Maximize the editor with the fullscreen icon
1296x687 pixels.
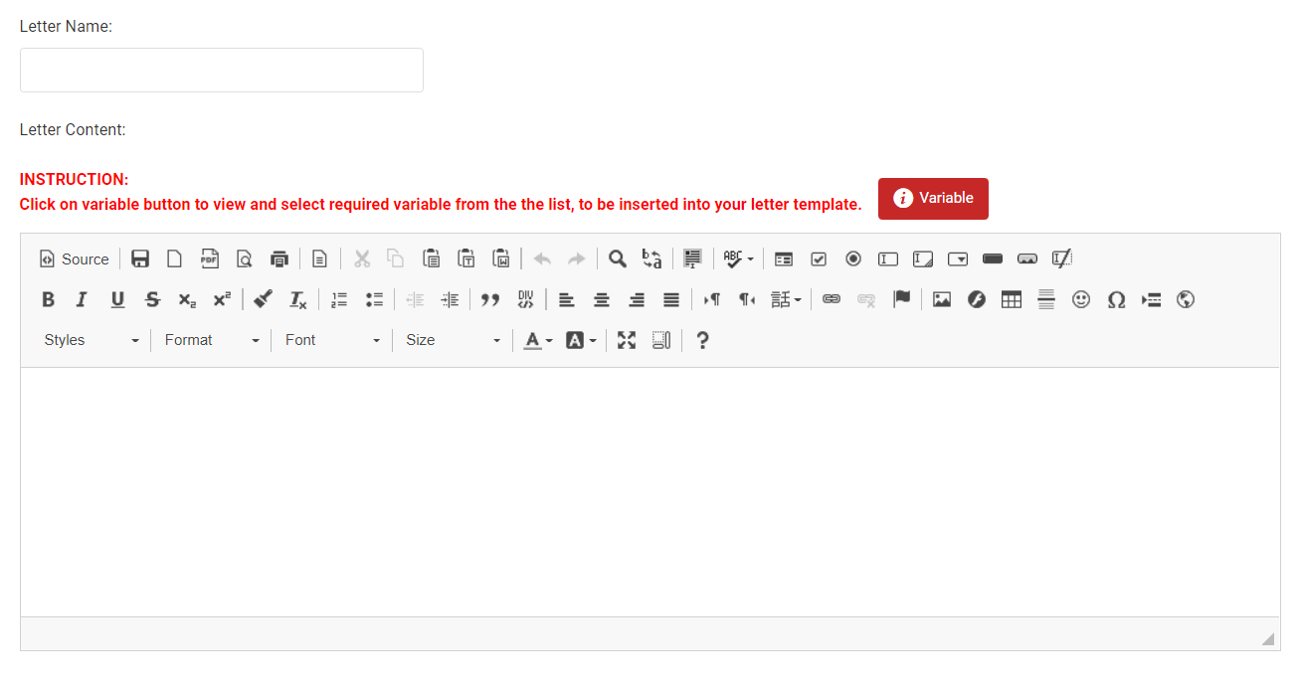(x=626, y=340)
